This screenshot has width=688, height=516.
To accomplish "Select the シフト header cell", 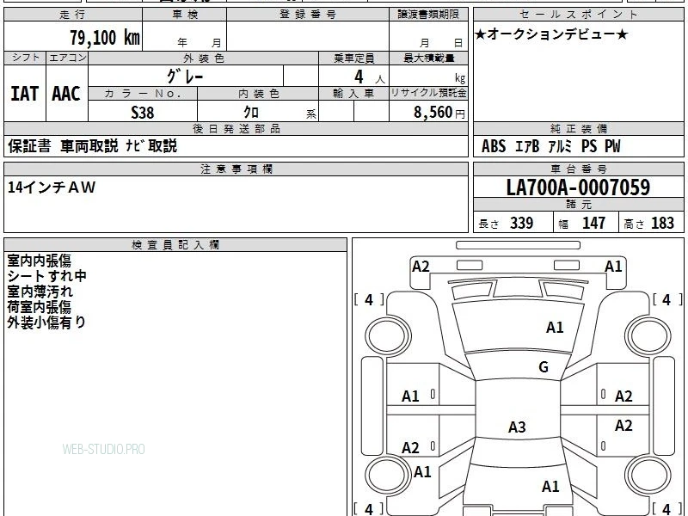I will [x=26, y=58].
